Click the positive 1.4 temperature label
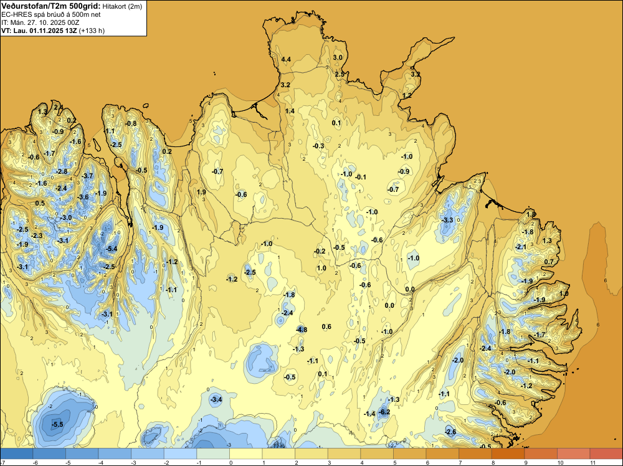The image size is (623, 466). (290, 112)
